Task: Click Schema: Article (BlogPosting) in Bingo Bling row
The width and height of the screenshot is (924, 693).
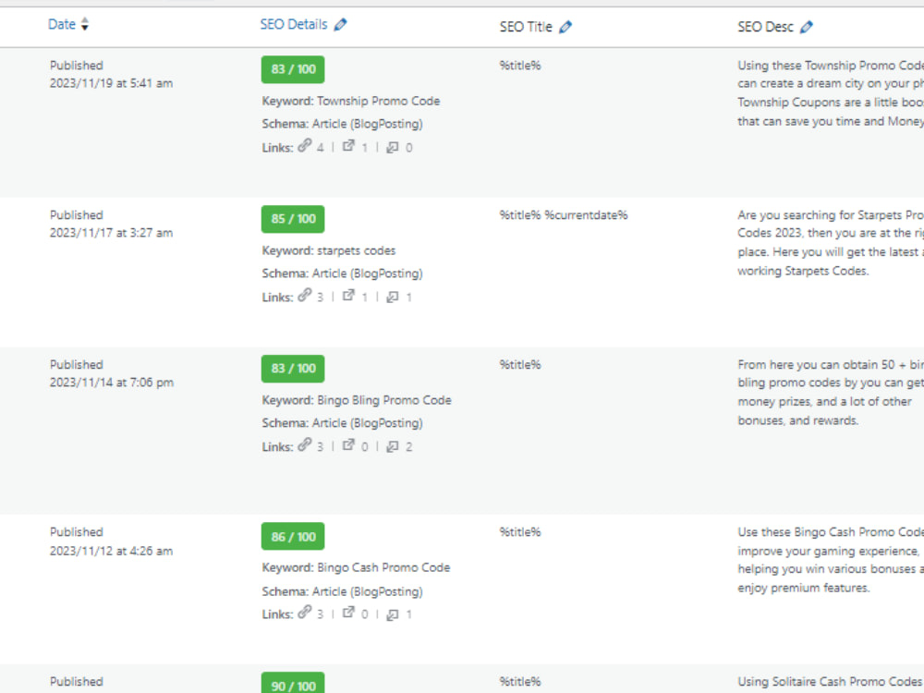Action: 343,423
